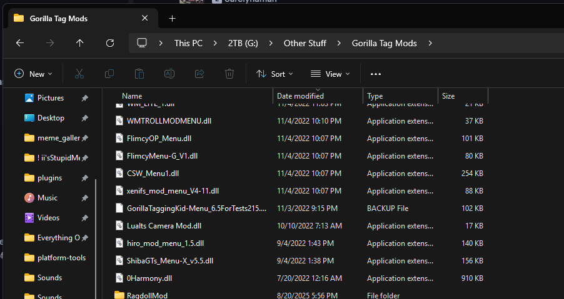Click the Delete trash can icon
This screenshot has width=564, height=299.
tap(229, 74)
